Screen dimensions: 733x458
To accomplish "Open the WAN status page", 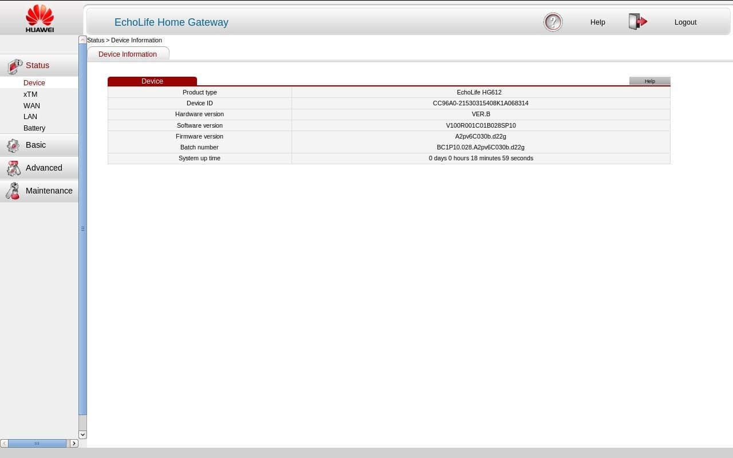I will pyautogui.click(x=31, y=106).
